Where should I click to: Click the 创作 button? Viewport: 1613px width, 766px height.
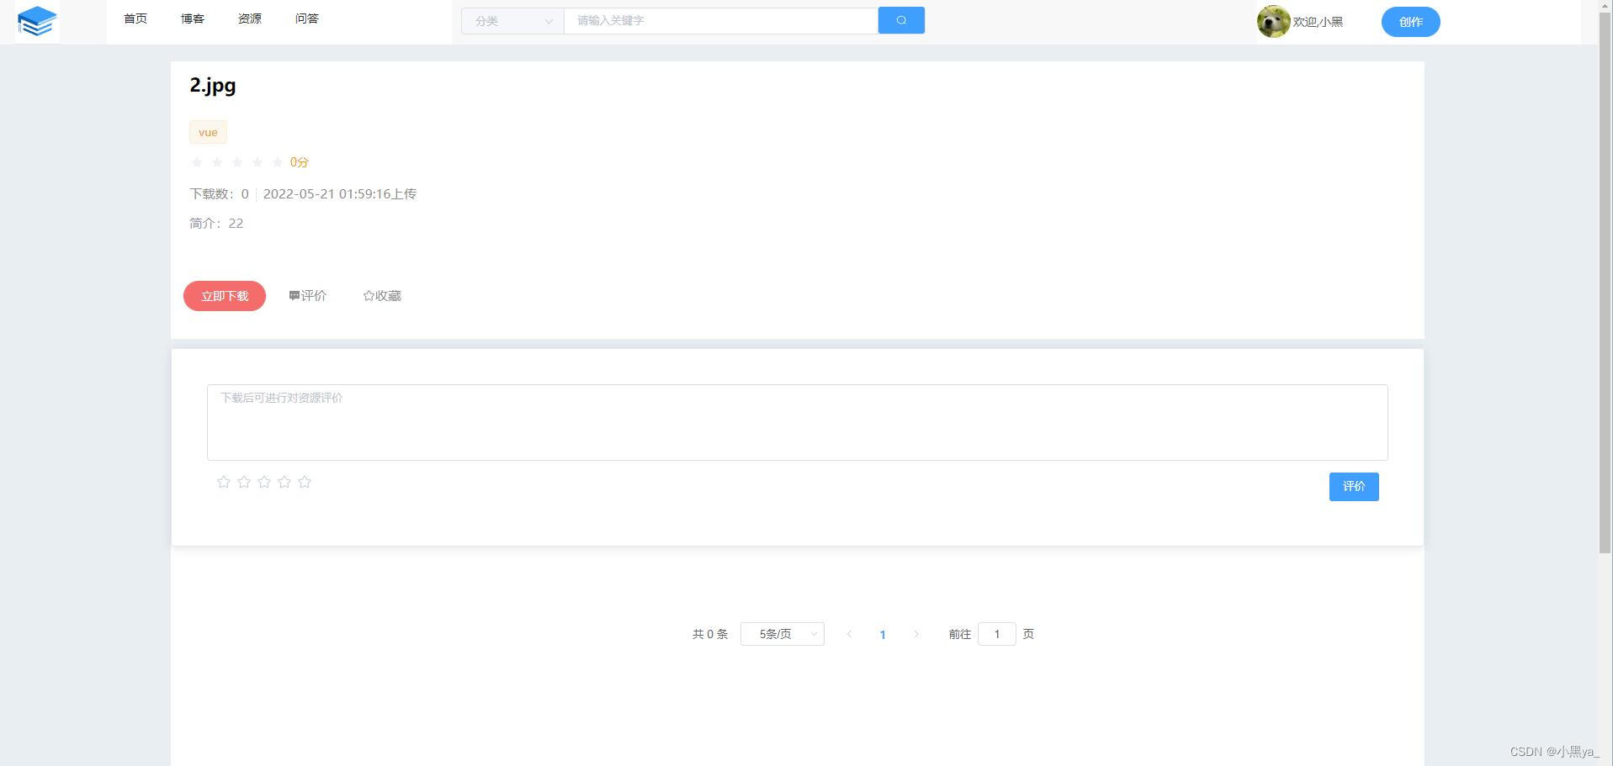pos(1411,22)
